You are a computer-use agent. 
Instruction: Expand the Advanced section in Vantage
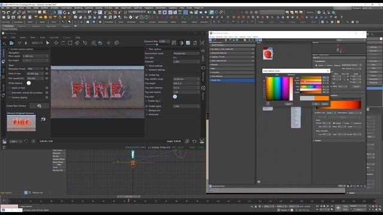point(147,114)
